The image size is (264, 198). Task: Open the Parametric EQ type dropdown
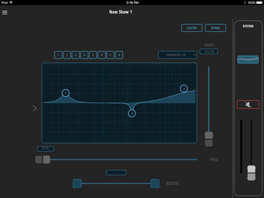177,55
